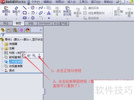
Task: Choose the Line sketch tool
Action: point(25,8)
